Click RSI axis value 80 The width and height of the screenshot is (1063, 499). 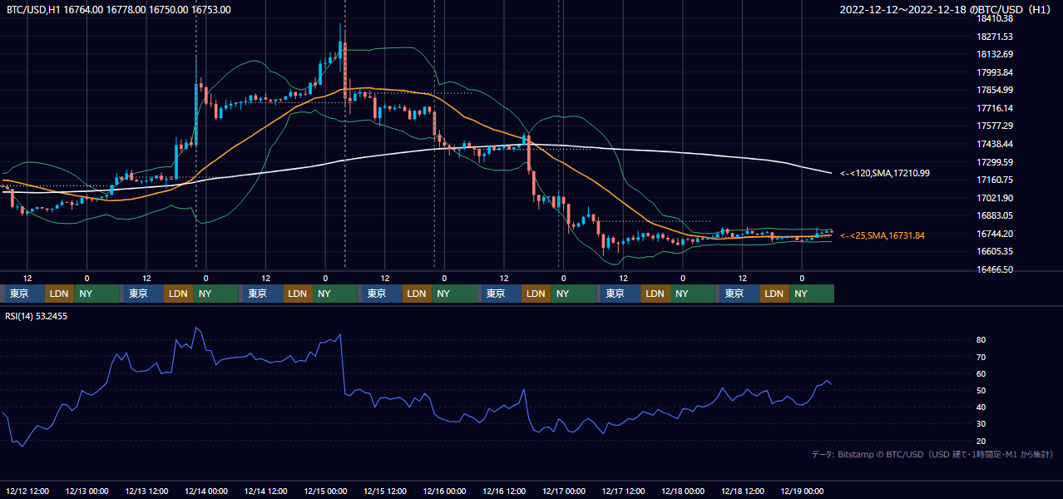(x=981, y=340)
